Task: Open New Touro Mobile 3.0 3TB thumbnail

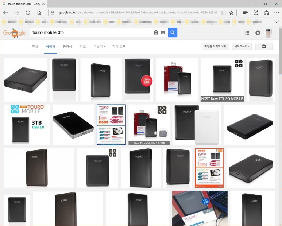Action: point(149,125)
